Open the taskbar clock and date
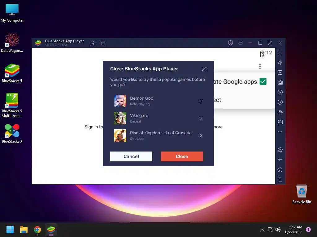 pyautogui.click(x=294, y=230)
